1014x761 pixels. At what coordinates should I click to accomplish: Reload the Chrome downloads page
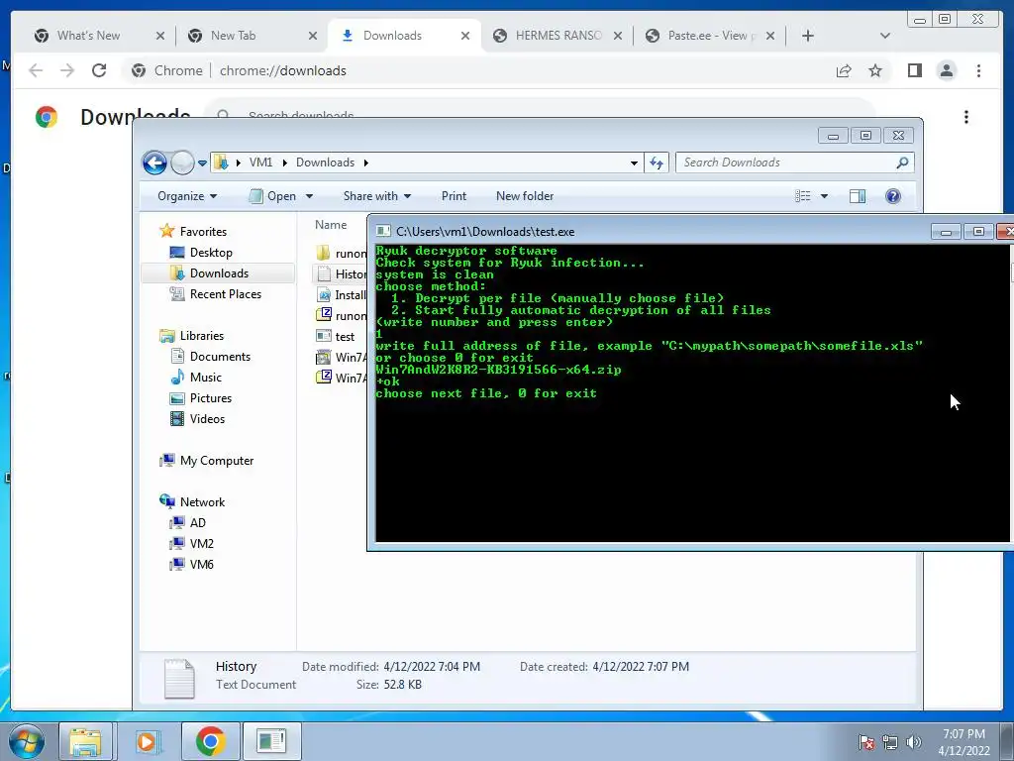click(x=99, y=70)
